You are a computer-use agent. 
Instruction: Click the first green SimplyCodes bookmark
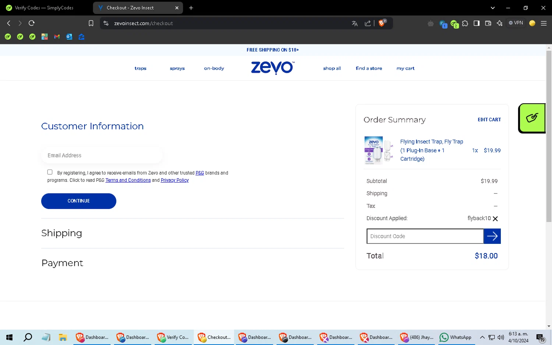(x=8, y=37)
